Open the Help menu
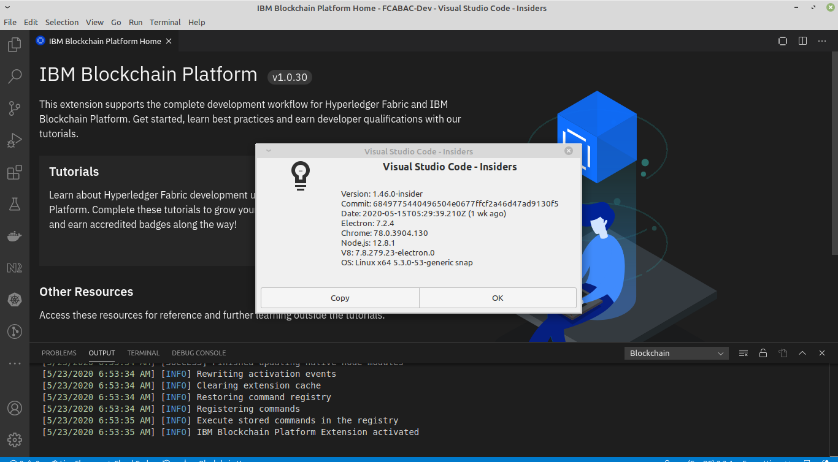The width and height of the screenshot is (838, 462). coord(196,22)
